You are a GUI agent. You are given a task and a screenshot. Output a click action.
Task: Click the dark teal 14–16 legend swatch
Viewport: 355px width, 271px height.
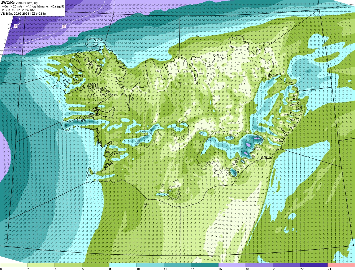[205, 265]
